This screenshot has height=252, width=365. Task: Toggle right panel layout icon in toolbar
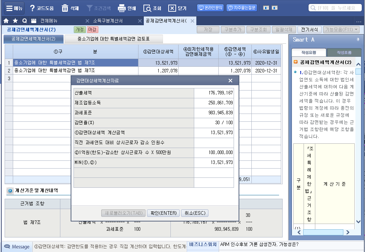[275, 8]
